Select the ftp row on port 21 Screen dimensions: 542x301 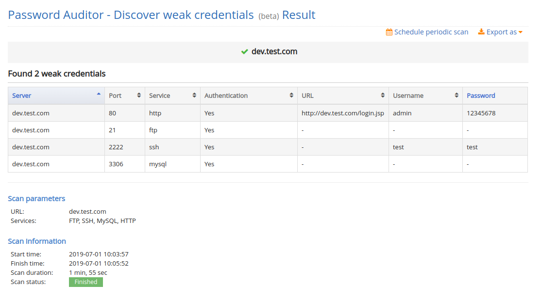(268, 130)
